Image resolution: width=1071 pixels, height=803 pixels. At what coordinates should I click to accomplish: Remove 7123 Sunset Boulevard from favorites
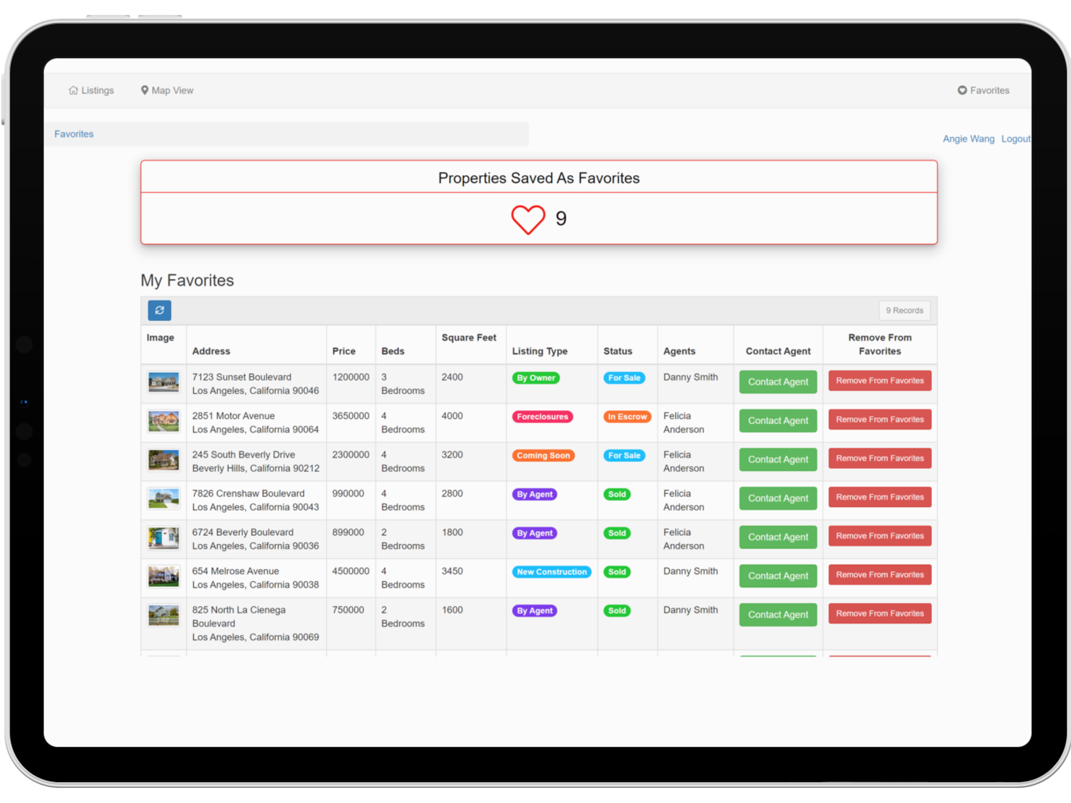(880, 381)
